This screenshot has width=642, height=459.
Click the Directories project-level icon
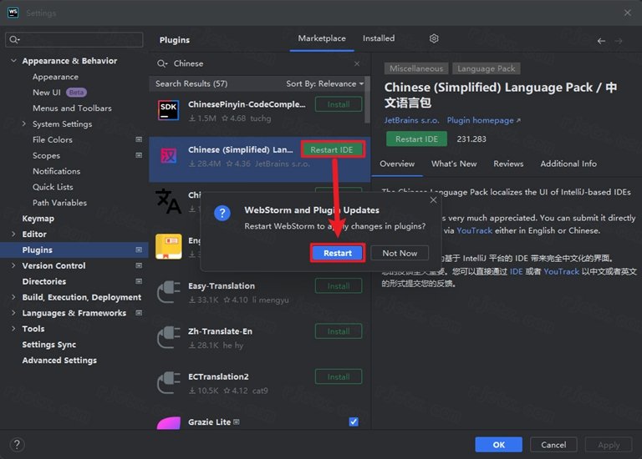139,281
